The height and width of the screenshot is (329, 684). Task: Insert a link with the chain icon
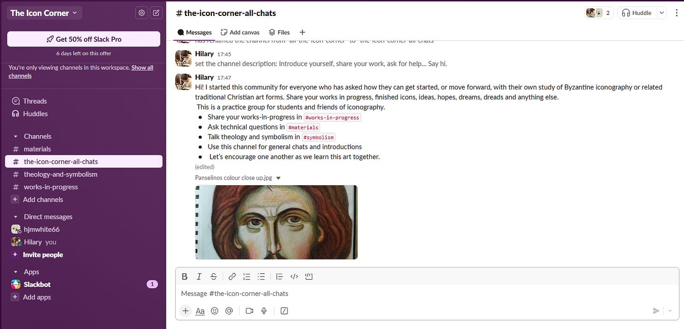pyautogui.click(x=232, y=277)
